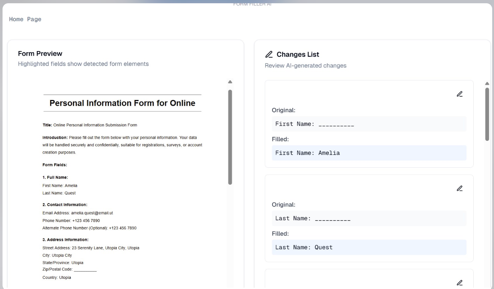The height and width of the screenshot is (289, 494).
Task: Edit the First Name change entry
Action: coord(460,94)
